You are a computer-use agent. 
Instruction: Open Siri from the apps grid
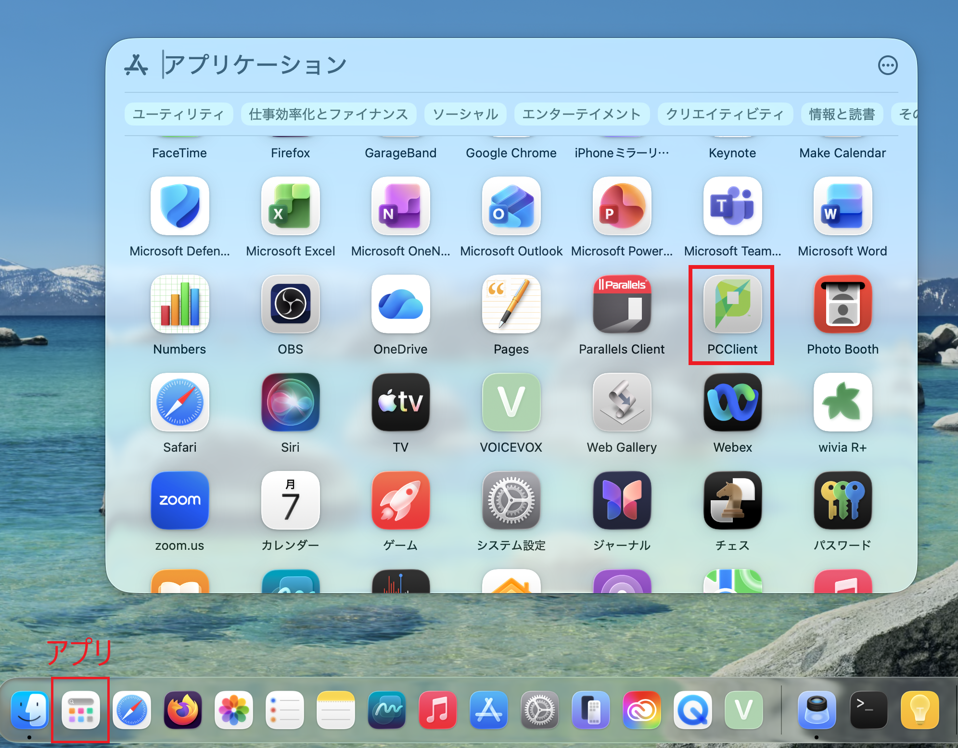[290, 402]
